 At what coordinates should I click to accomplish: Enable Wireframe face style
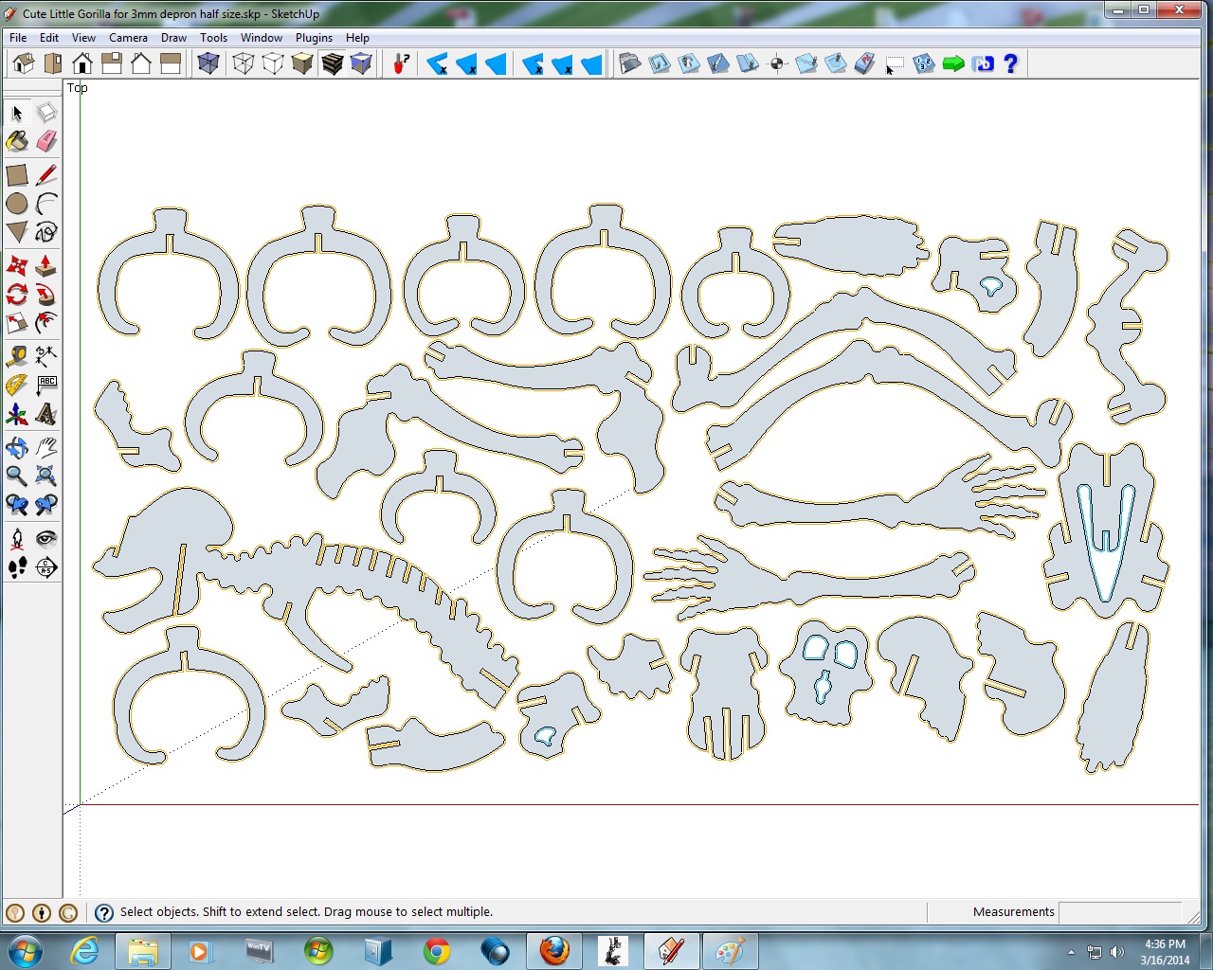[244, 63]
